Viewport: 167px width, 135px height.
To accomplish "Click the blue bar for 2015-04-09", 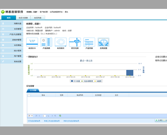I will pos(130,73).
